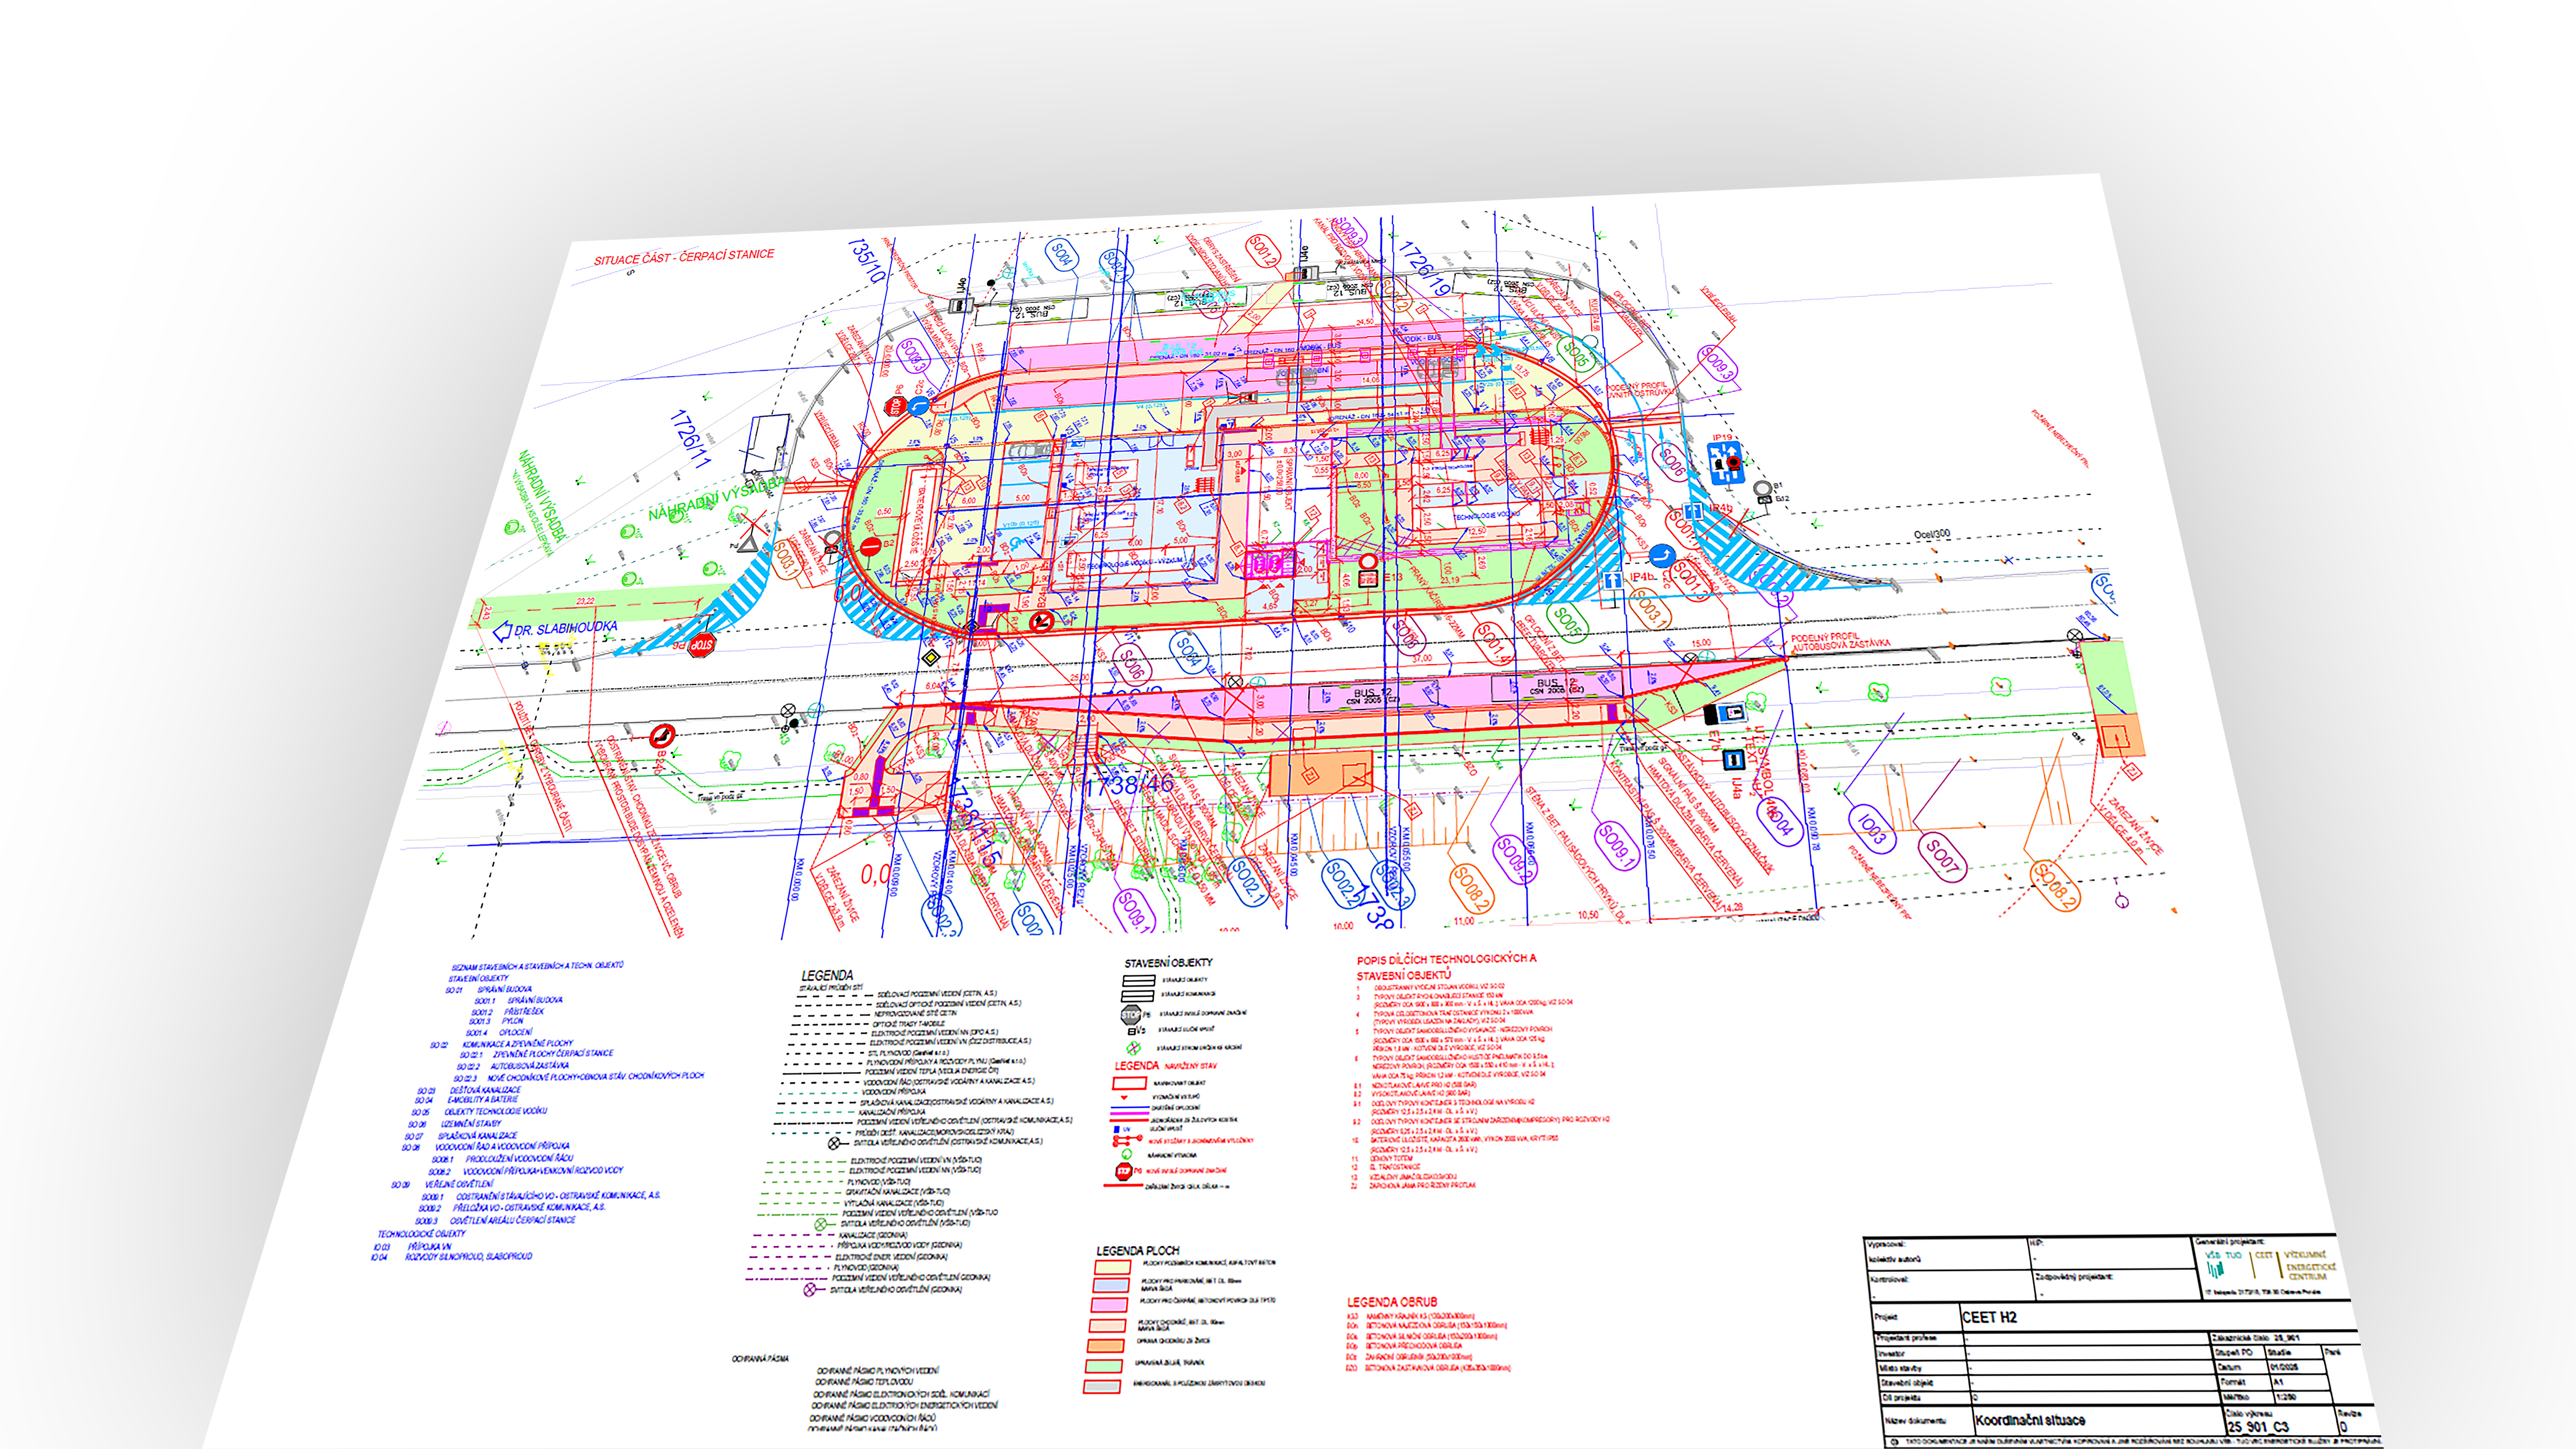
Task: Click the 'POPIS DÍLČÍCH TECHNOLOGICKÝCH' heading
Action: 1446,958
